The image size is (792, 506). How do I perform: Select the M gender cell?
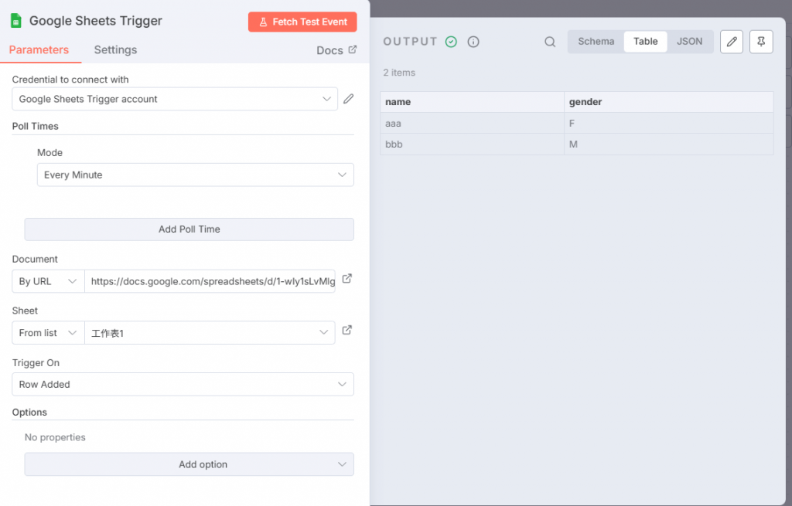click(x=669, y=144)
